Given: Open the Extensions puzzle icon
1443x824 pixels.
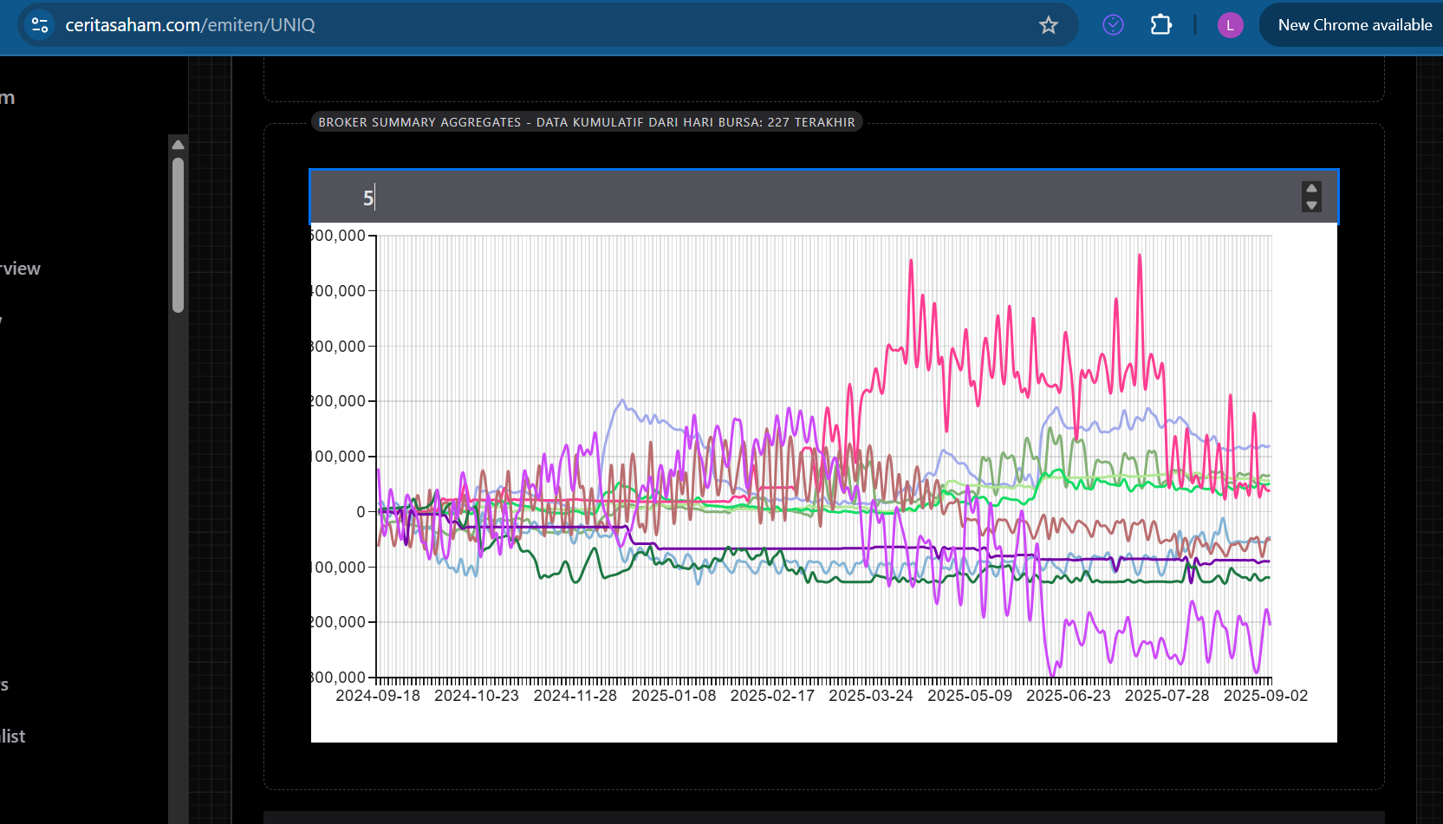Looking at the screenshot, I should tap(1161, 25).
